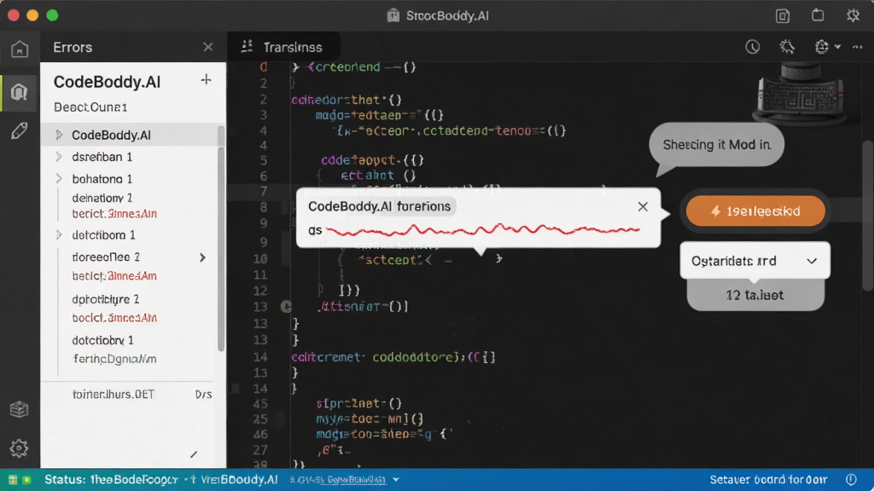The width and height of the screenshot is (874, 491).
Task: Select the delnetlomy 2 row
Action: (x=102, y=198)
